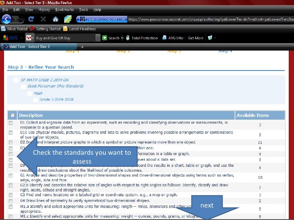Open the Home page icon
This screenshot has width=294, height=220.
(x=55, y=19)
